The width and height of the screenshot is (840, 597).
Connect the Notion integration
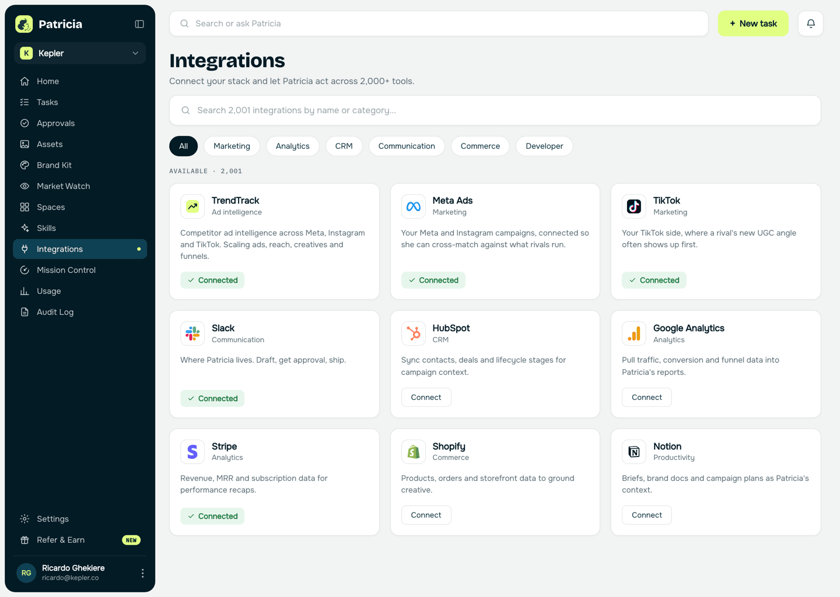(x=647, y=515)
